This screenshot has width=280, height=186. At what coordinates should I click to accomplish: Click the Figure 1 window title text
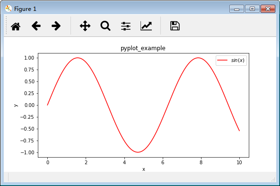25,9
